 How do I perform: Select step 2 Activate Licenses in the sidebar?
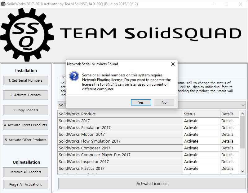(x=25, y=95)
